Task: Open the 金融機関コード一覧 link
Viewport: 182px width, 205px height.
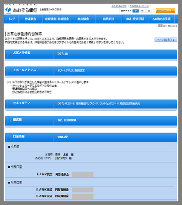Action: point(139,6)
